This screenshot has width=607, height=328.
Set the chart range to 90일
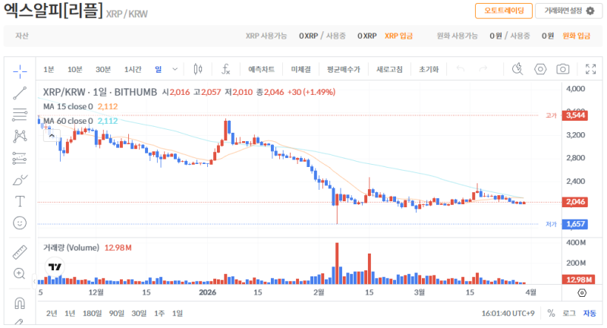[117, 314]
